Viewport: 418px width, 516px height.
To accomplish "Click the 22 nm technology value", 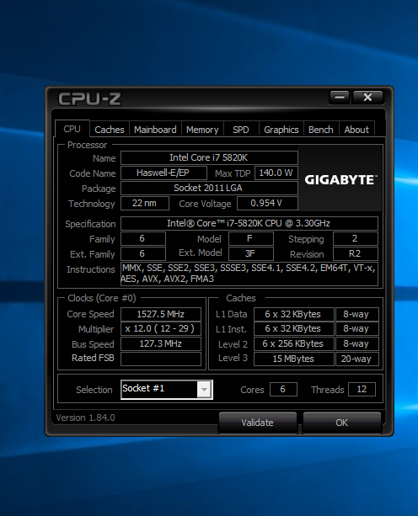I will click(x=145, y=203).
